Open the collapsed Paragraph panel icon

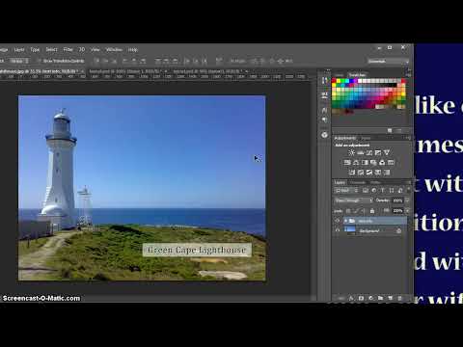point(324,120)
